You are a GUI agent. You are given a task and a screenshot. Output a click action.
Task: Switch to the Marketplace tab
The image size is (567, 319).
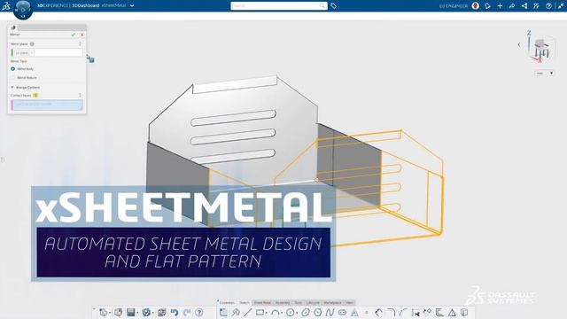coord(333,303)
